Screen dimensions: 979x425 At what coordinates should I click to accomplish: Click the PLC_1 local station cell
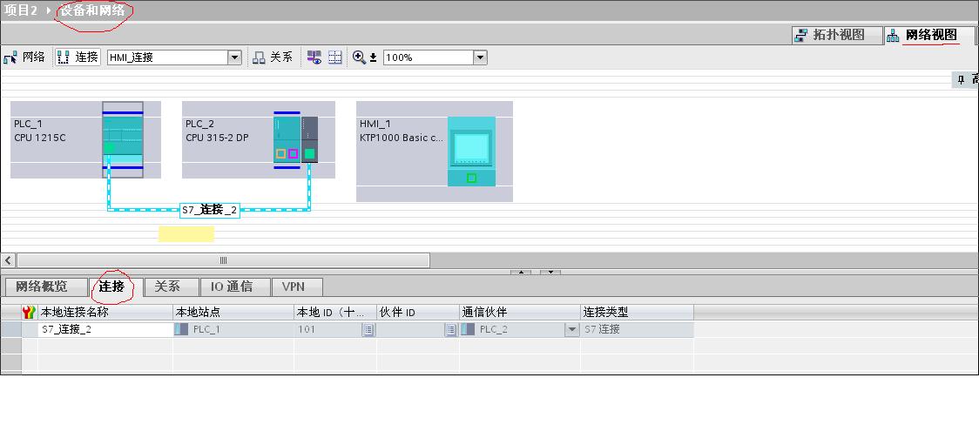tap(233, 329)
